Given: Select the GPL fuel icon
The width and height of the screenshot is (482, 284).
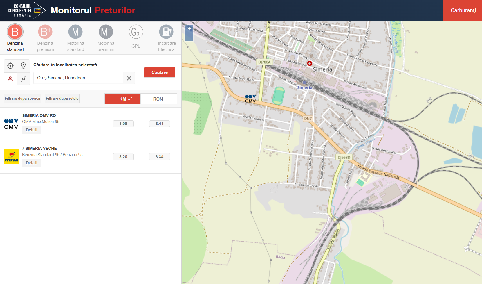Looking at the screenshot, I should pyautogui.click(x=136, y=32).
